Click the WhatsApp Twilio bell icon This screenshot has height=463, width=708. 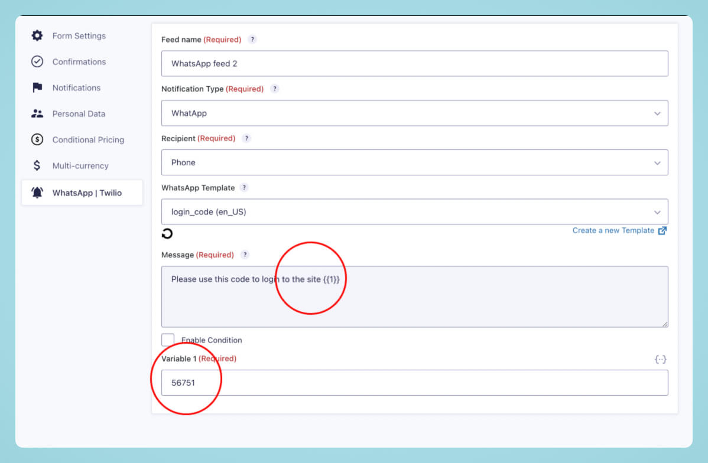click(37, 193)
